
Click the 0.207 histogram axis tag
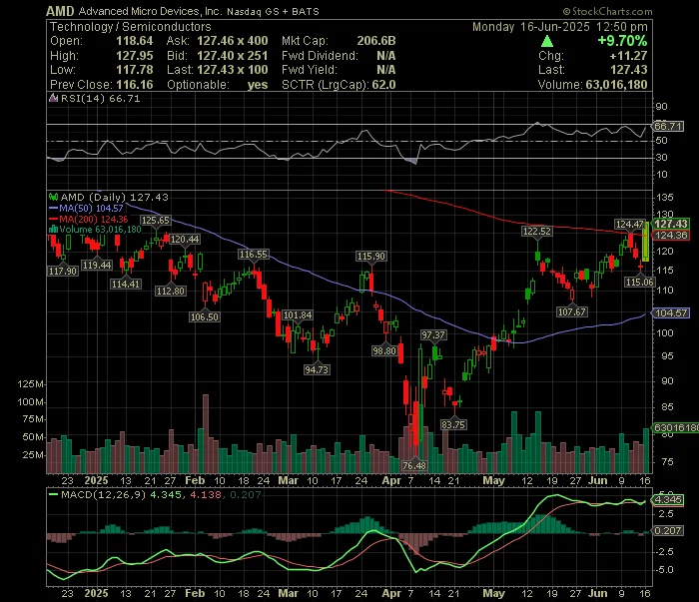click(x=668, y=531)
